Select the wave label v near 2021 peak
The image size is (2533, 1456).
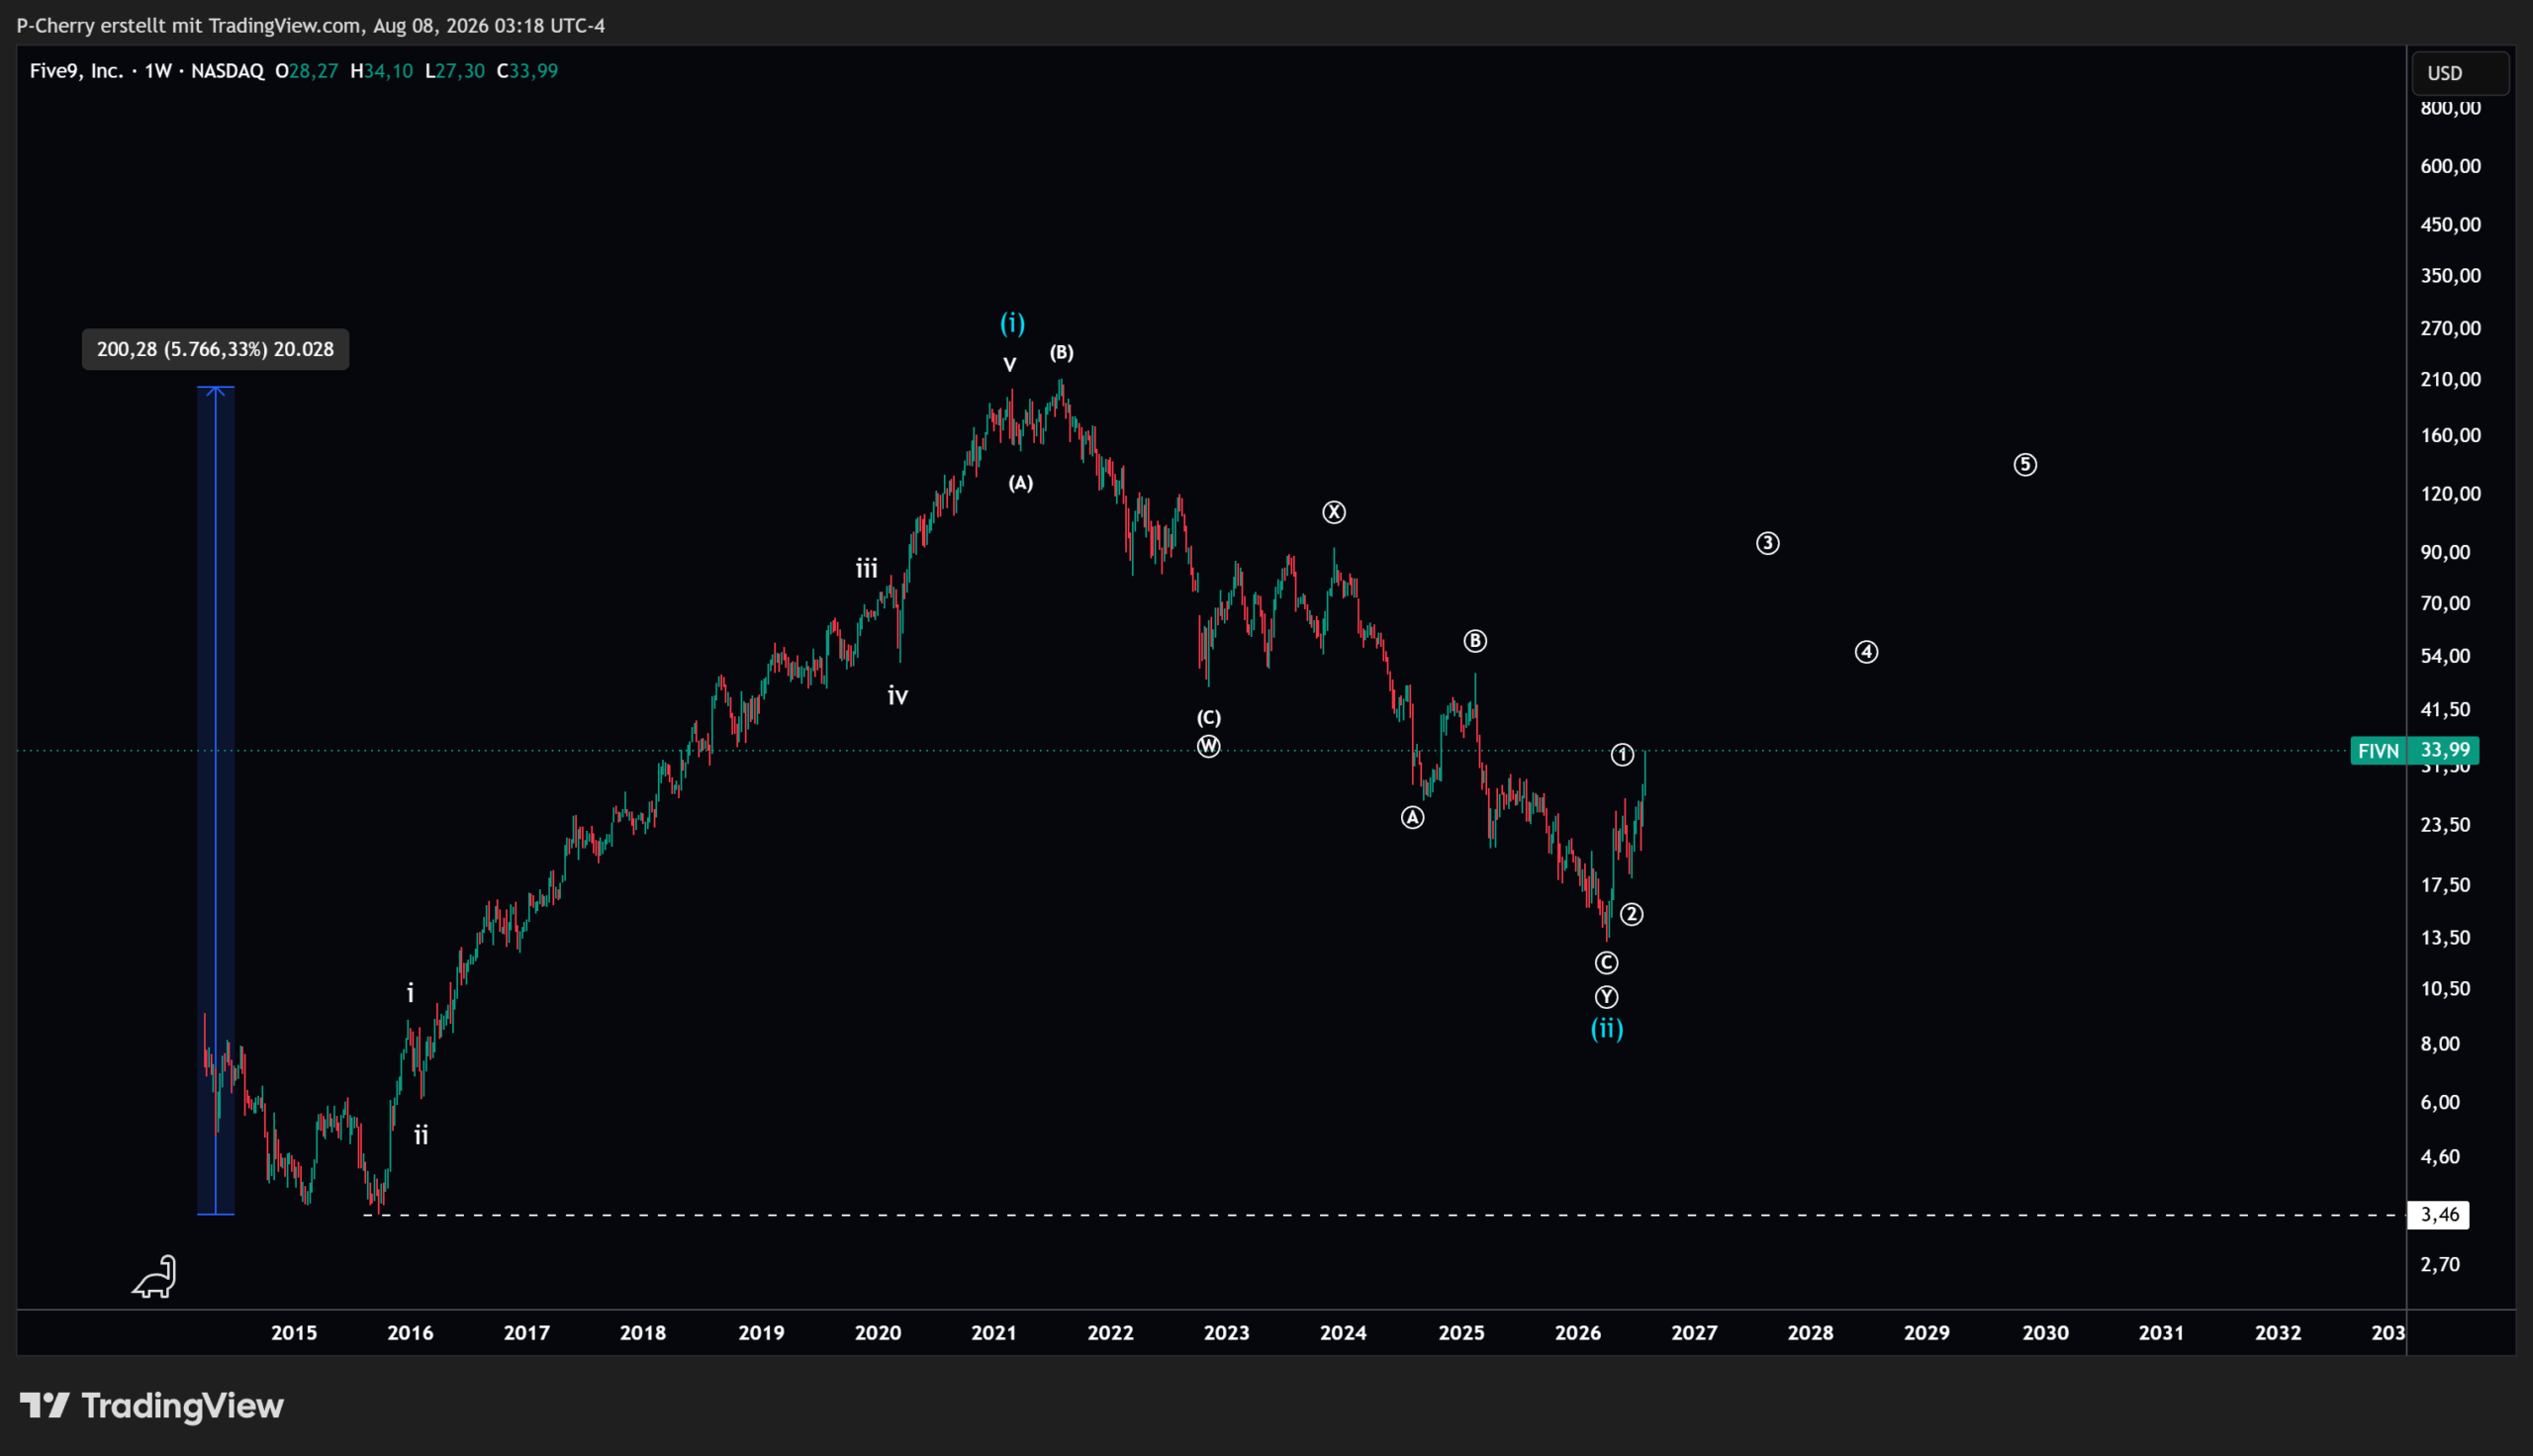click(x=1010, y=365)
